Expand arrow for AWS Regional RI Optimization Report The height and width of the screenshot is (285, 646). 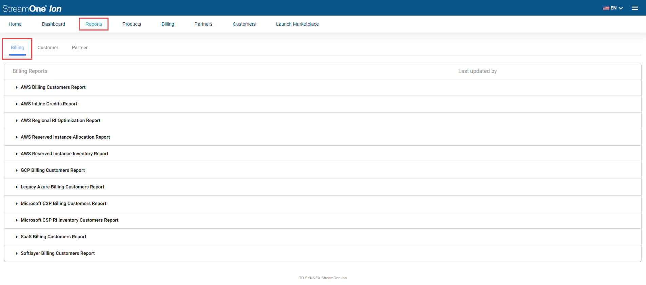17,121
